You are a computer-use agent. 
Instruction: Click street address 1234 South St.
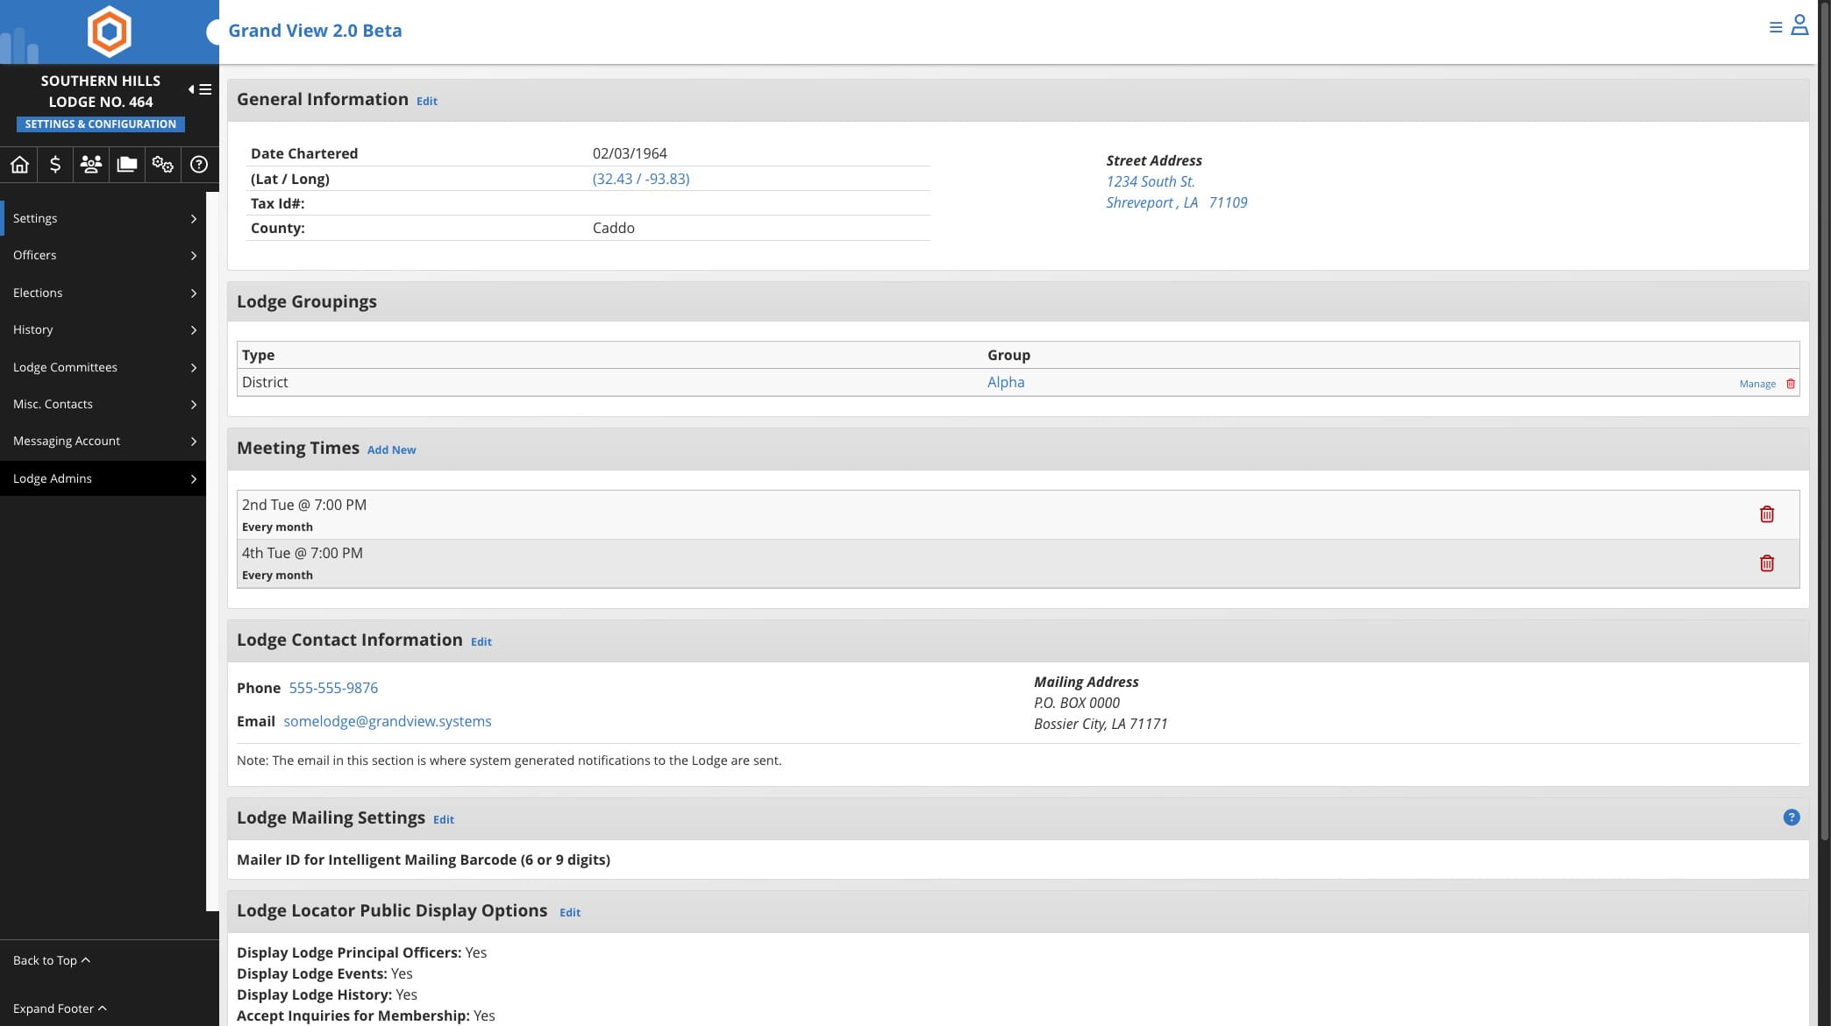pos(1151,181)
